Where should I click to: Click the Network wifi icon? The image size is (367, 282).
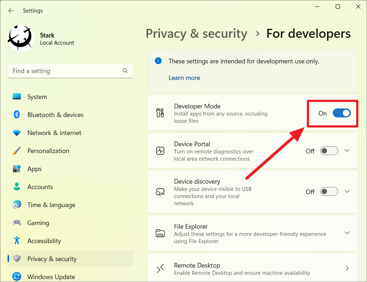click(x=17, y=133)
